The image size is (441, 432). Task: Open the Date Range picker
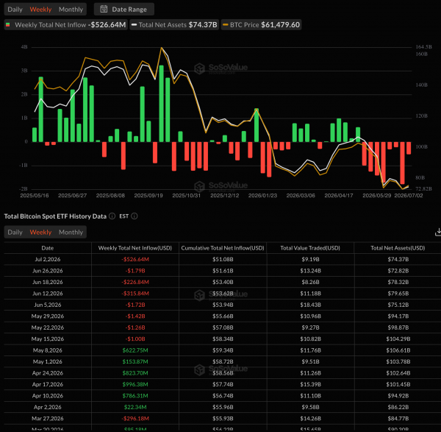123,10
